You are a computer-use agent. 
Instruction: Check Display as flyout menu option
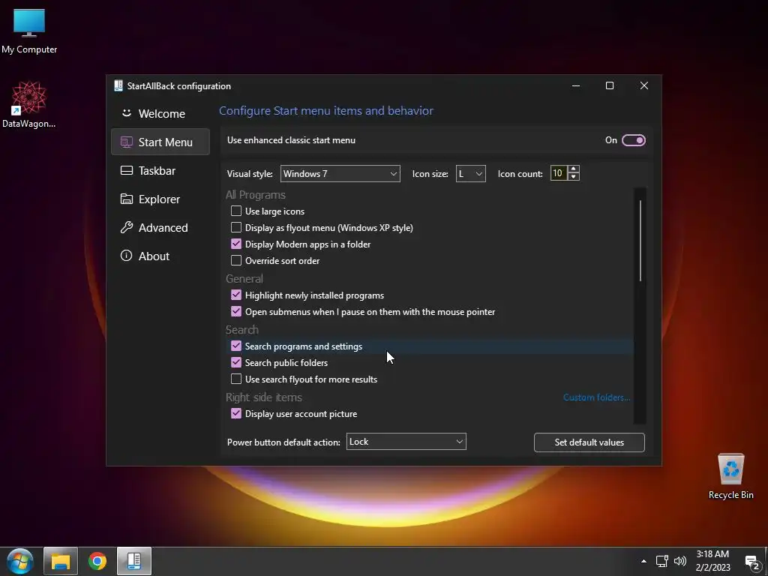coord(236,228)
